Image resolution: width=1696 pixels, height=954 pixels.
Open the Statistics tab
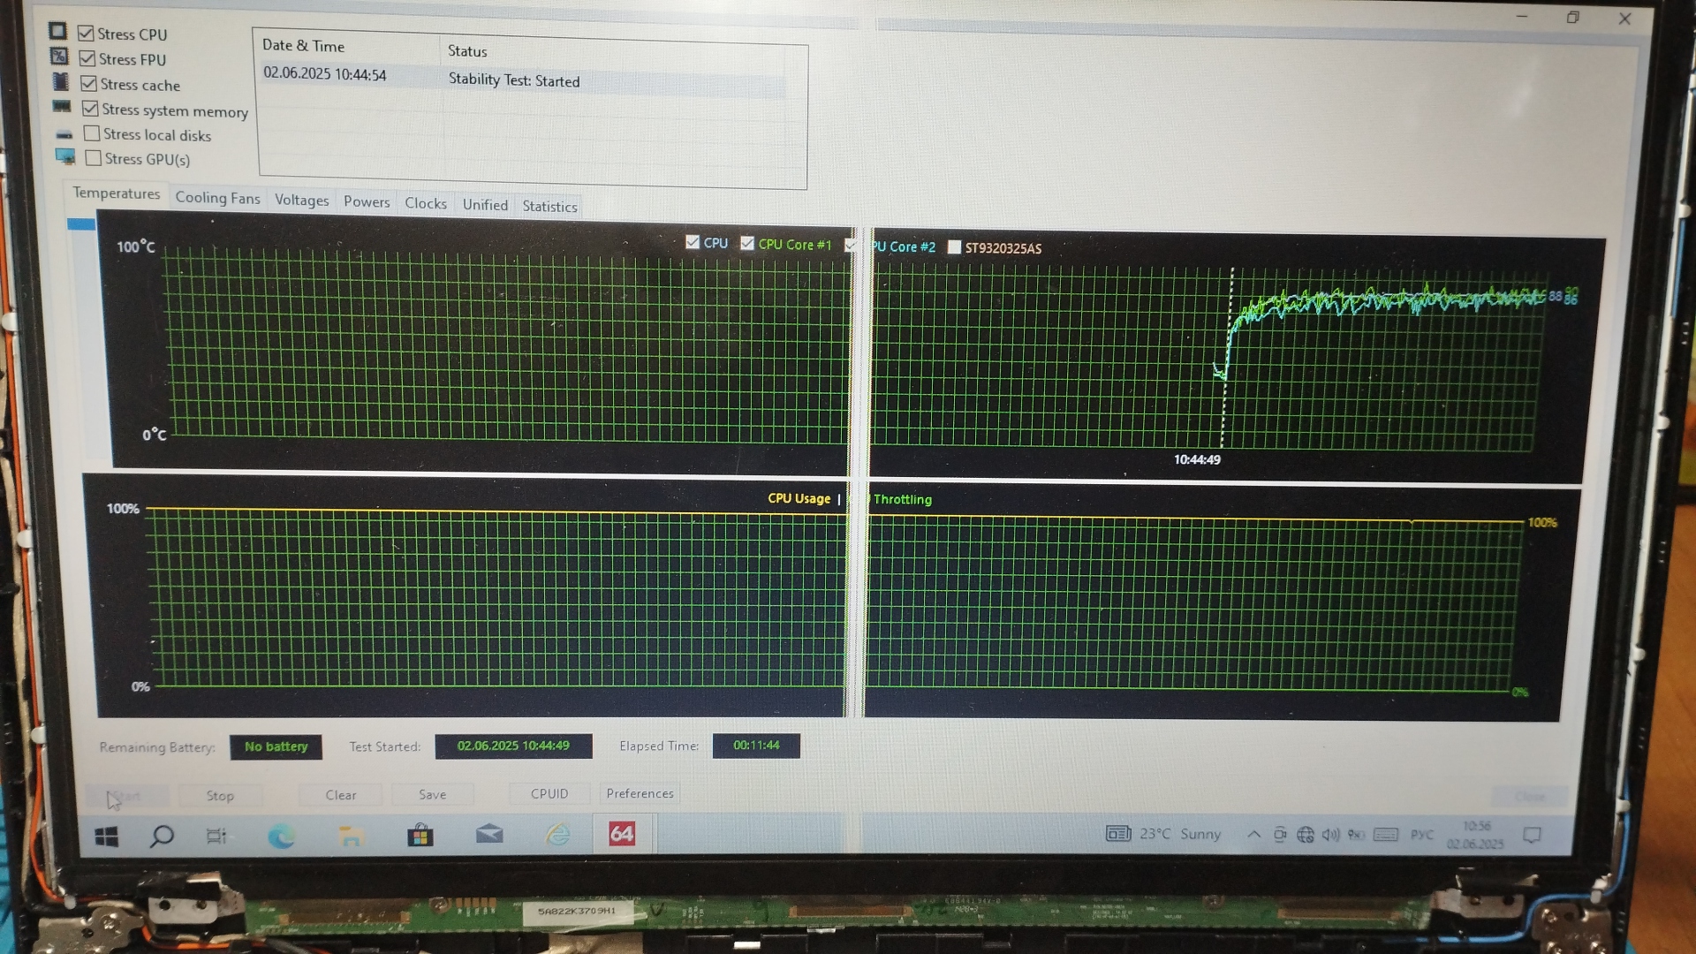(x=549, y=206)
